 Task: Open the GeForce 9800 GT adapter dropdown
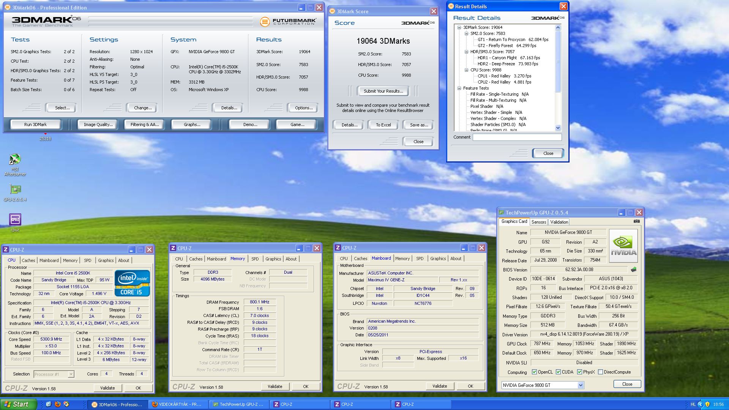(x=581, y=385)
